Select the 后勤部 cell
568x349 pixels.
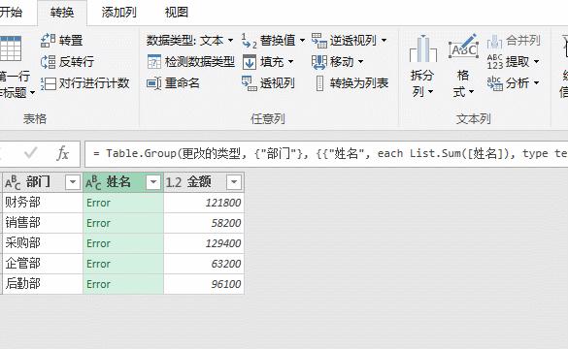tap(43, 283)
